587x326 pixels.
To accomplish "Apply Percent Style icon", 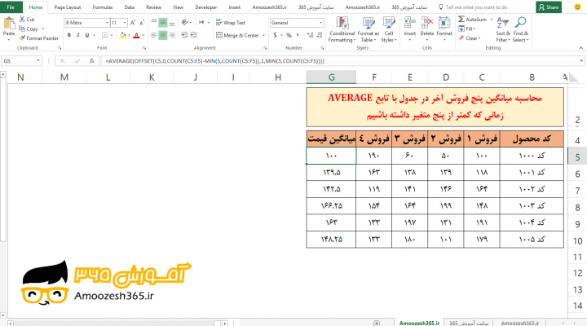I will [289, 35].
